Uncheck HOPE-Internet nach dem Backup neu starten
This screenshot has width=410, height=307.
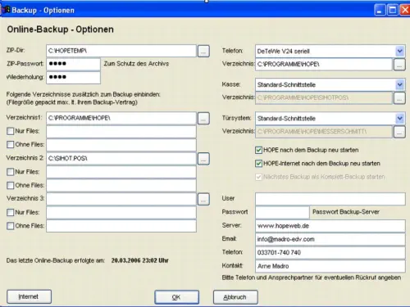pyautogui.click(x=258, y=164)
